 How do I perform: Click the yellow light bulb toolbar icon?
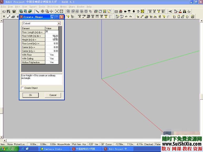pos(68,17)
